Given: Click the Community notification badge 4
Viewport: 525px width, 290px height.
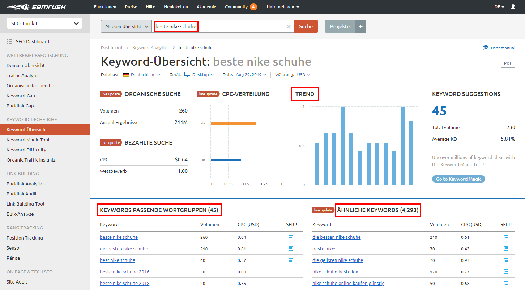Looking at the screenshot, I should [x=253, y=7].
